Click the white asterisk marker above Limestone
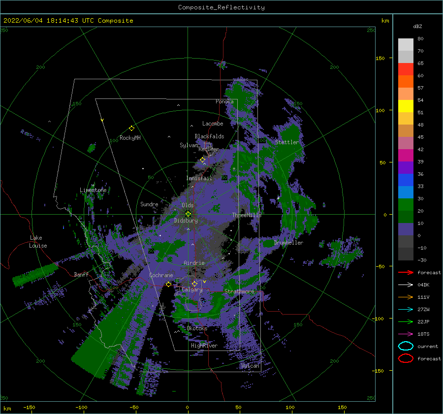The width and height of the screenshot is (443, 414). [93, 186]
